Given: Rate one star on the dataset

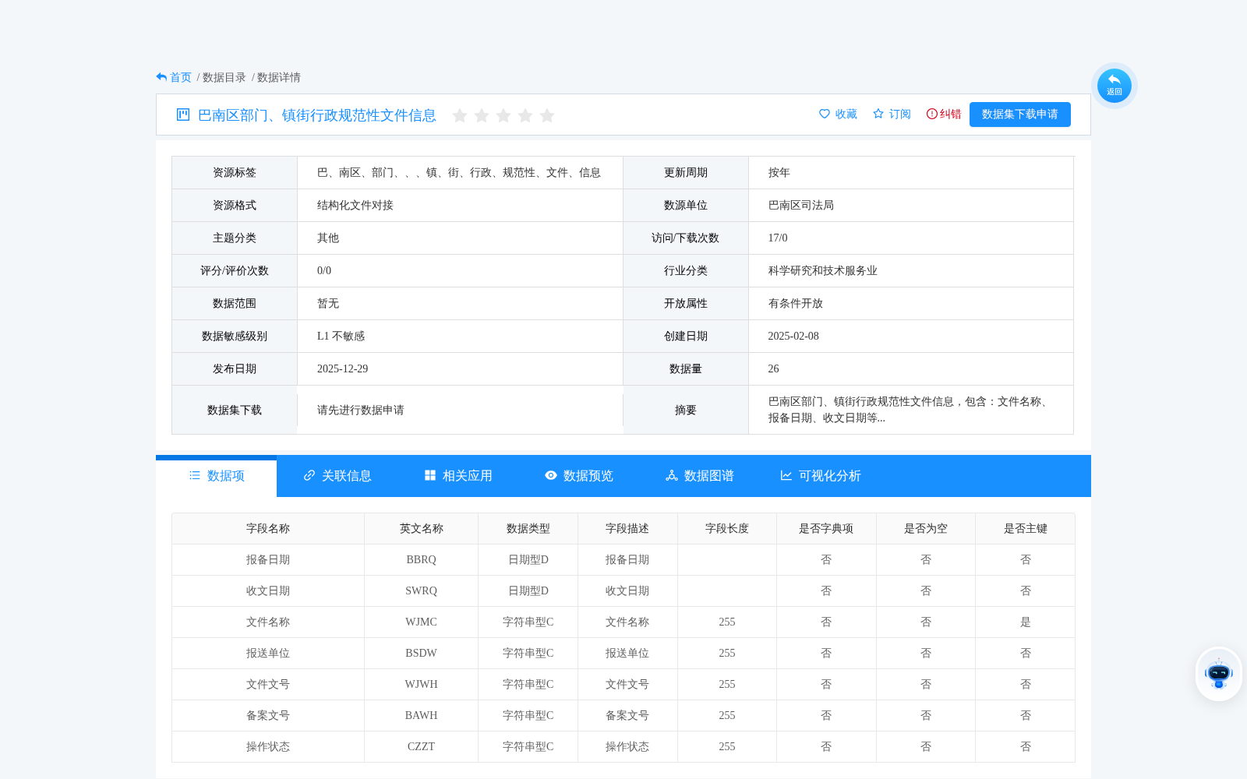Looking at the screenshot, I should pos(460,115).
